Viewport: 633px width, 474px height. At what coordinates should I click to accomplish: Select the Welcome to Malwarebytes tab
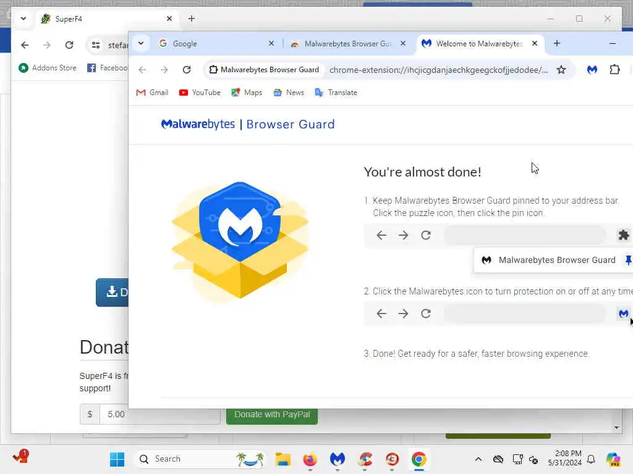(x=480, y=44)
